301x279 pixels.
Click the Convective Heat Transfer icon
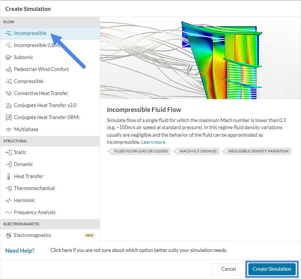(8, 94)
